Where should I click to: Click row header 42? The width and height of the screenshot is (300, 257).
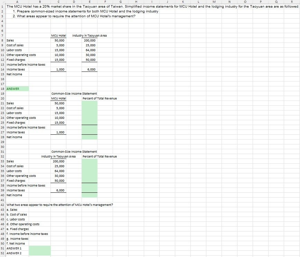[3, 205]
